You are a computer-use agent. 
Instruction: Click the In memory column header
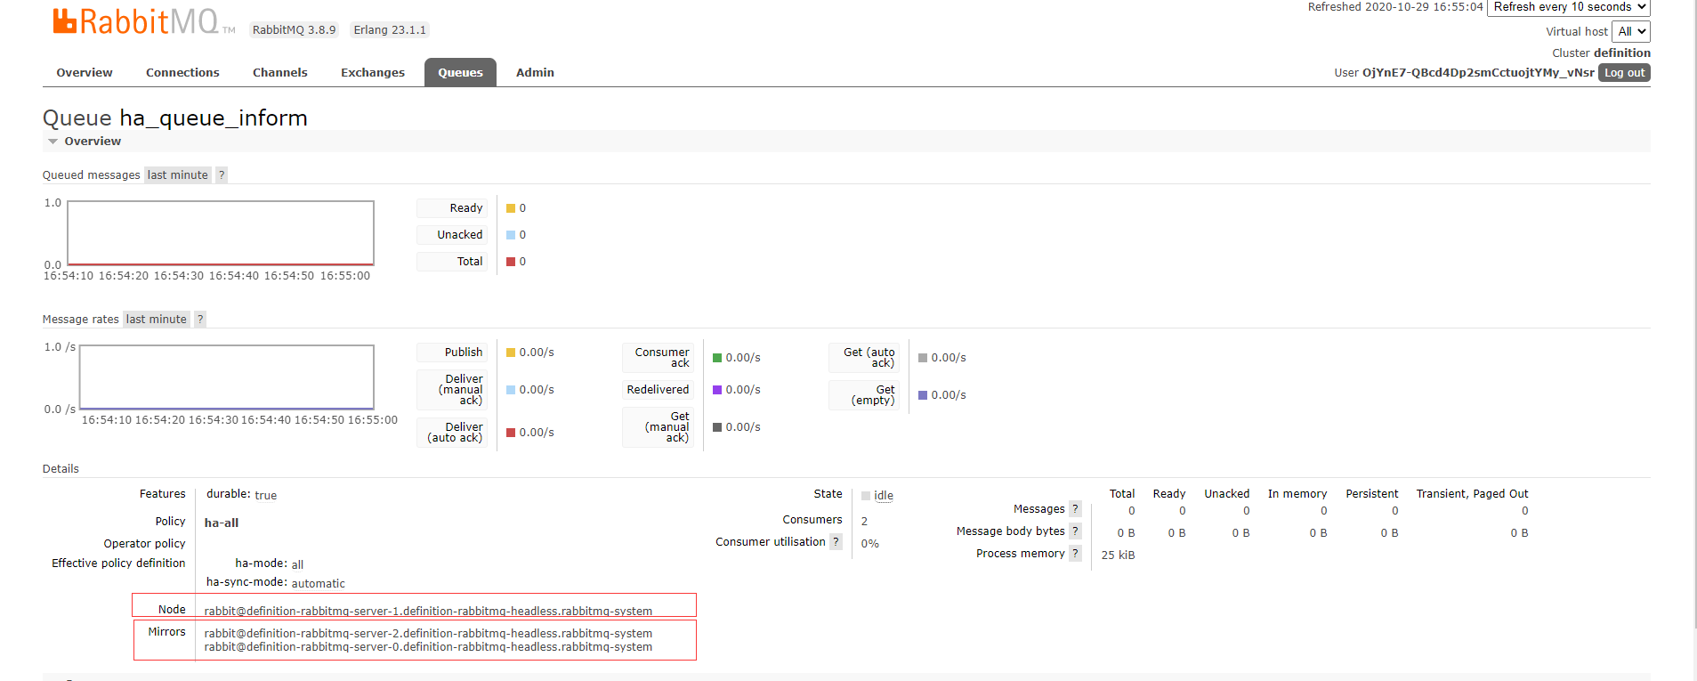tap(1297, 494)
